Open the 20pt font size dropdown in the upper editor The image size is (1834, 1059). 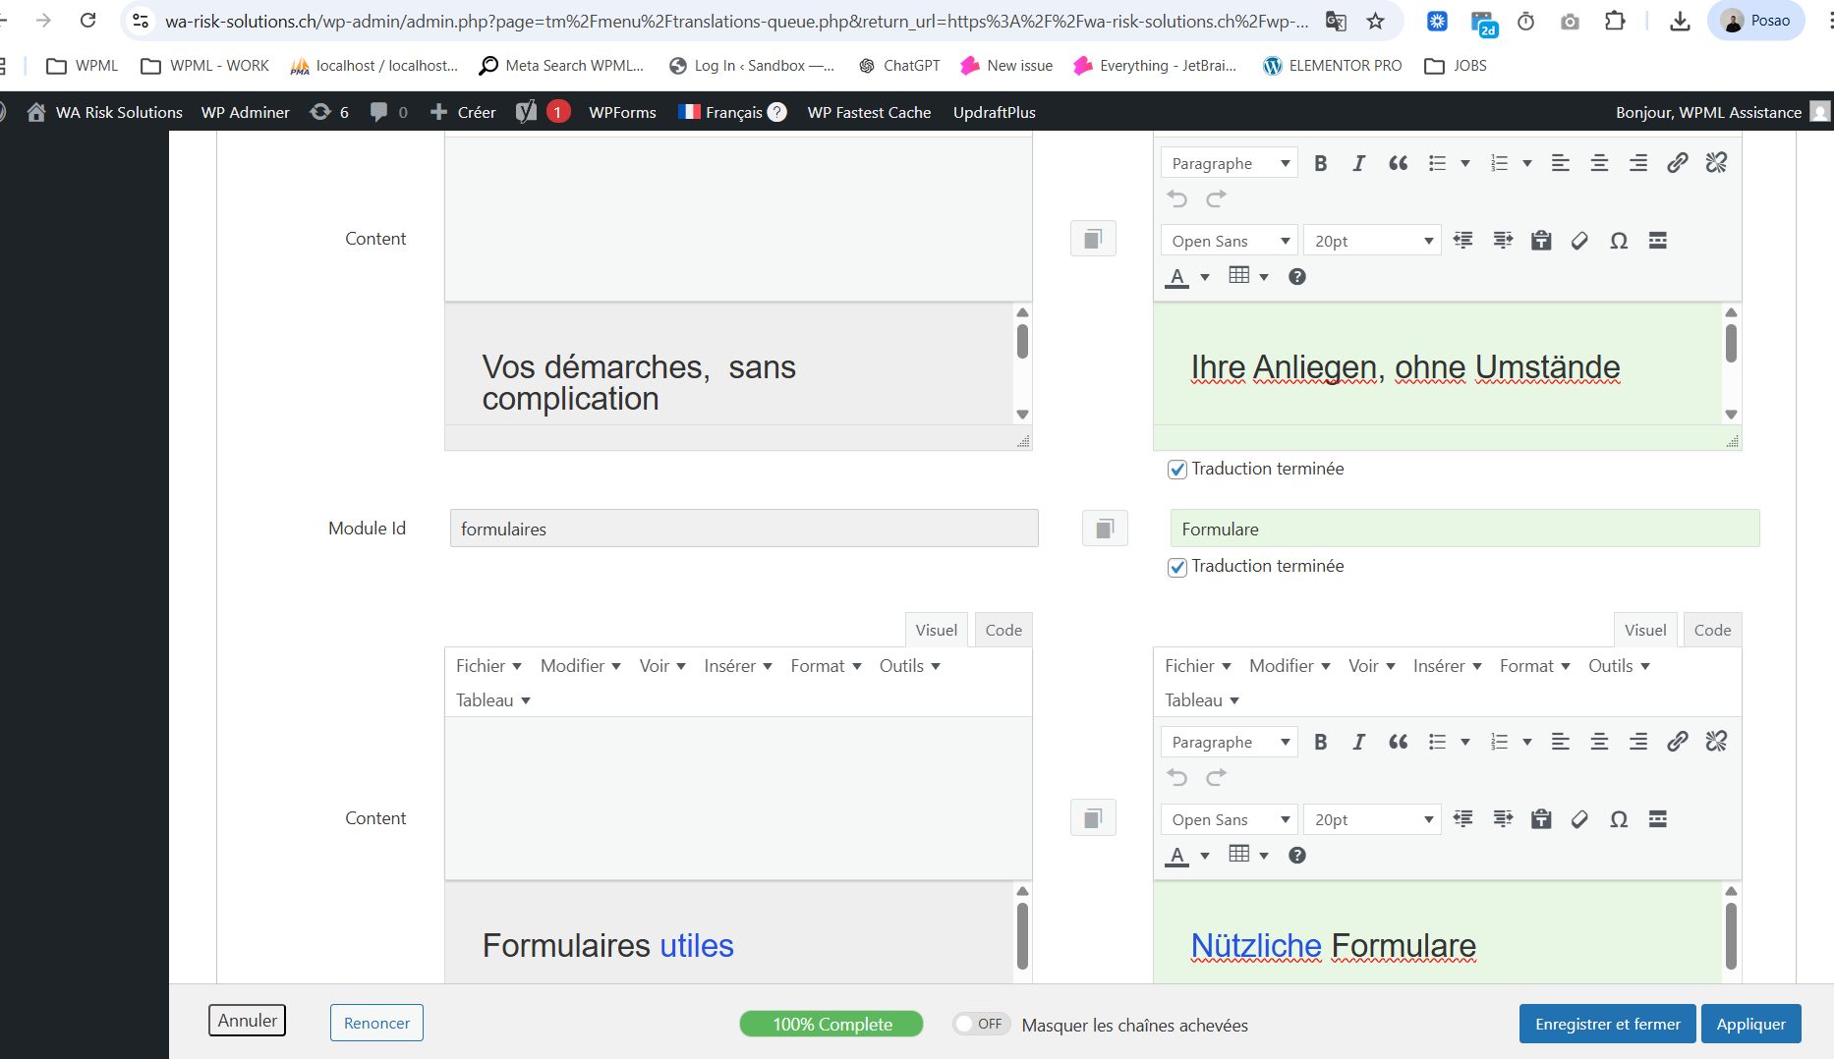(x=1372, y=241)
